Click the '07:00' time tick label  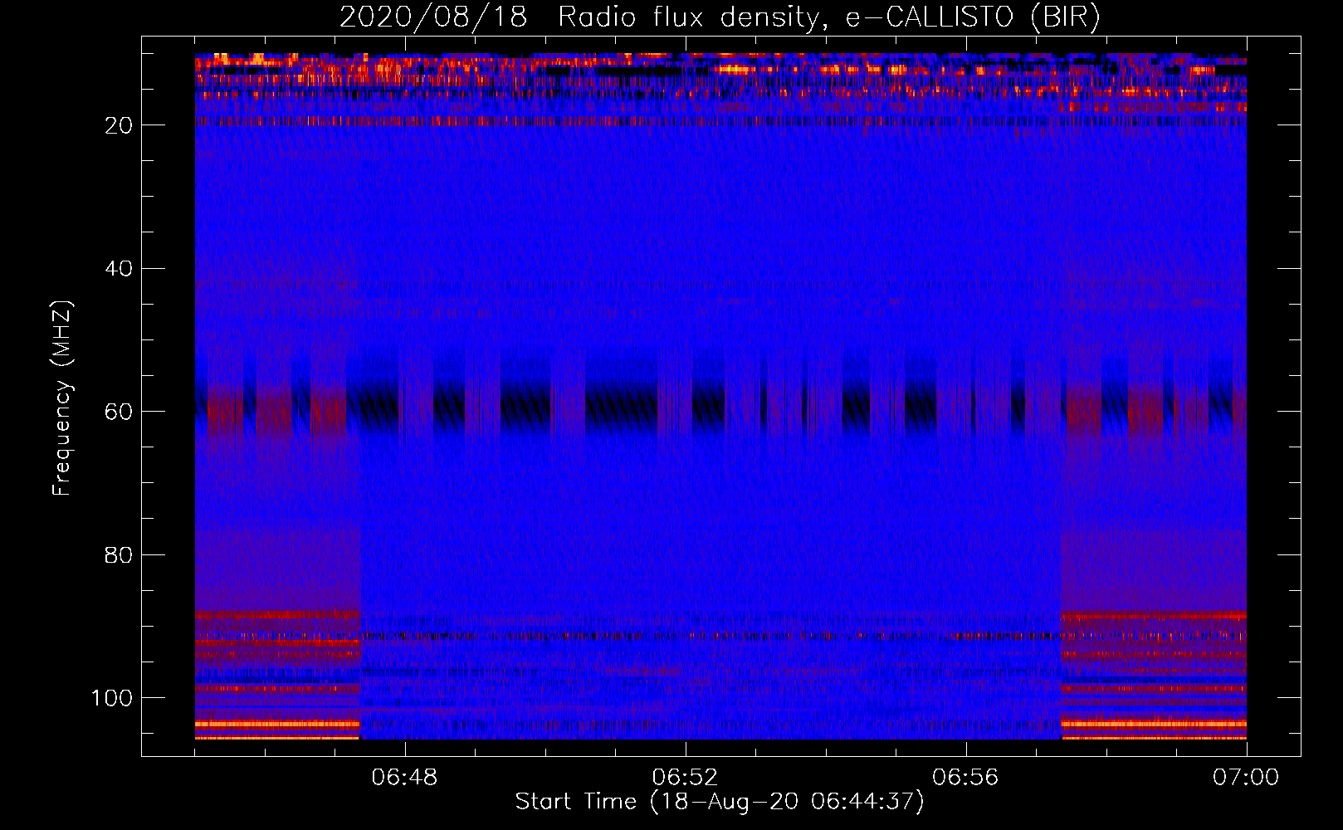(x=1246, y=778)
